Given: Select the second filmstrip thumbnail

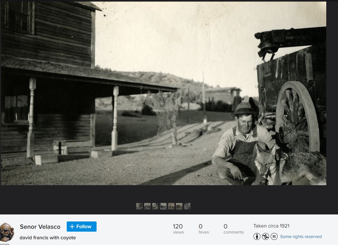Looking at the screenshot, I should [x=147, y=206].
